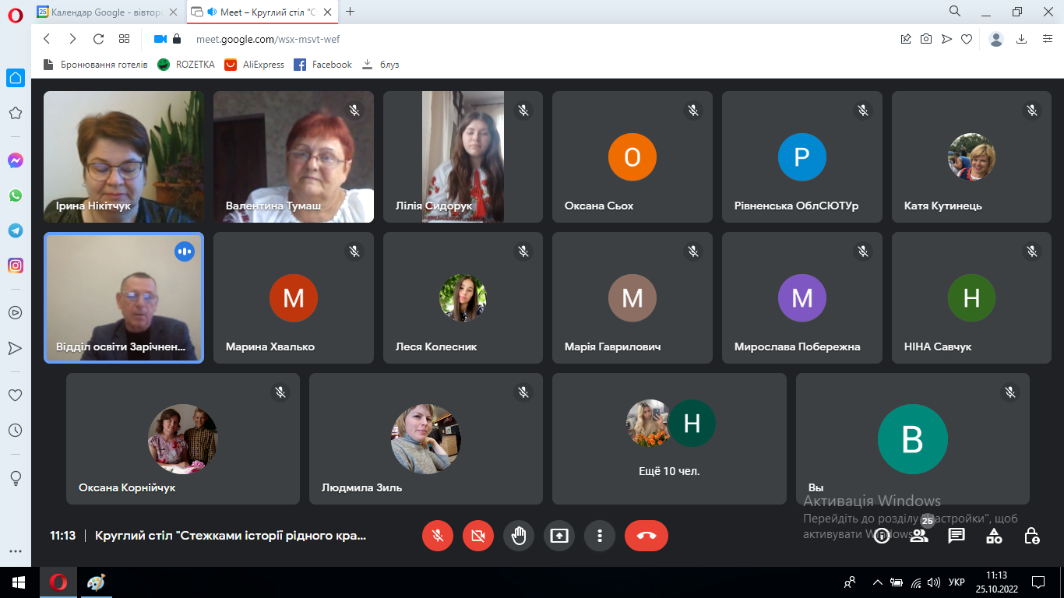Click the red leave call button
This screenshot has width=1064, height=598.
click(x=646, y=536)
